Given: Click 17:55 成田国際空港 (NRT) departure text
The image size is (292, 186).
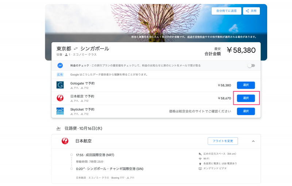Looking at the screenshot, I should [x=95, y=155].
